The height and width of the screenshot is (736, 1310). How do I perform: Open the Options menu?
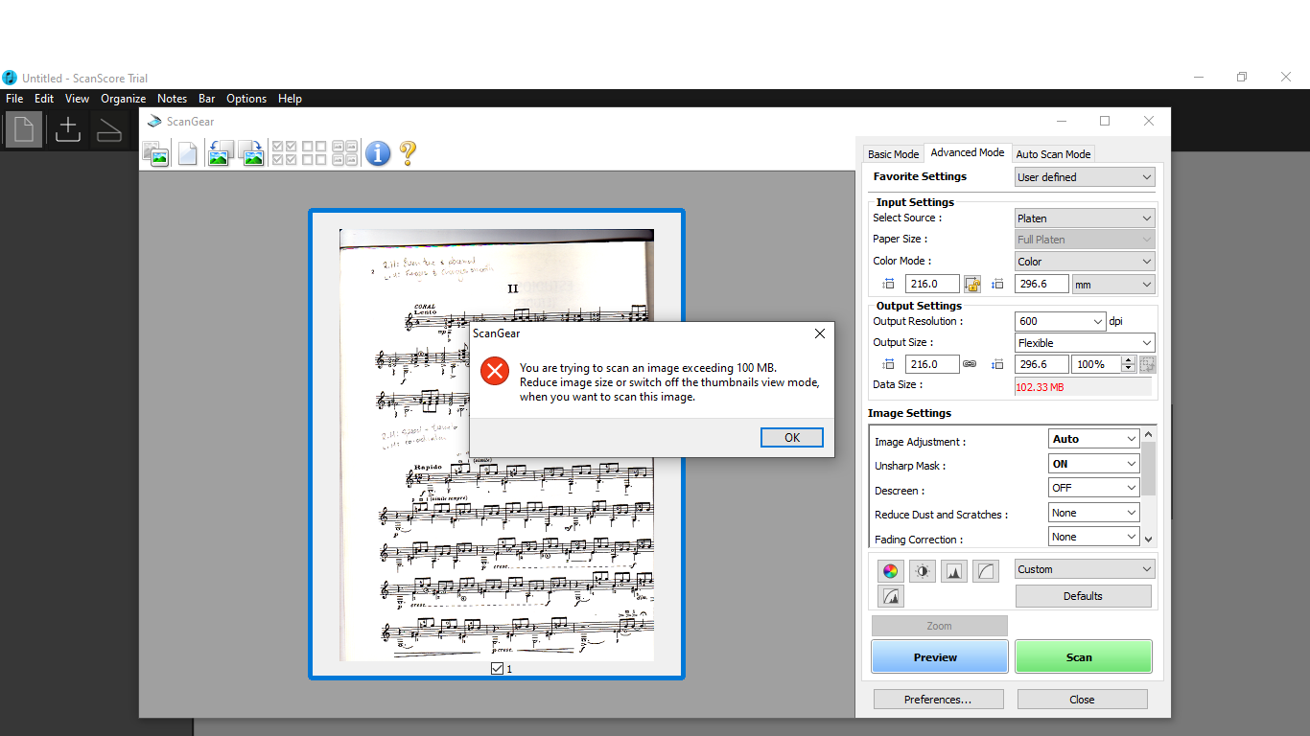(246, 99)
